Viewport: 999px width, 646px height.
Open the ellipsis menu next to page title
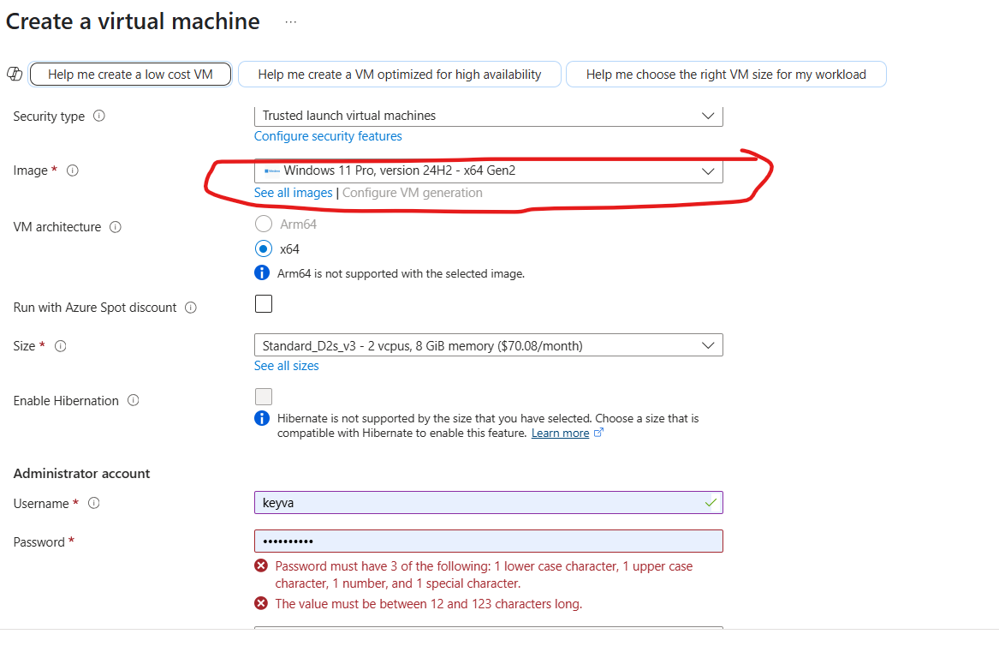coord(290,21)
